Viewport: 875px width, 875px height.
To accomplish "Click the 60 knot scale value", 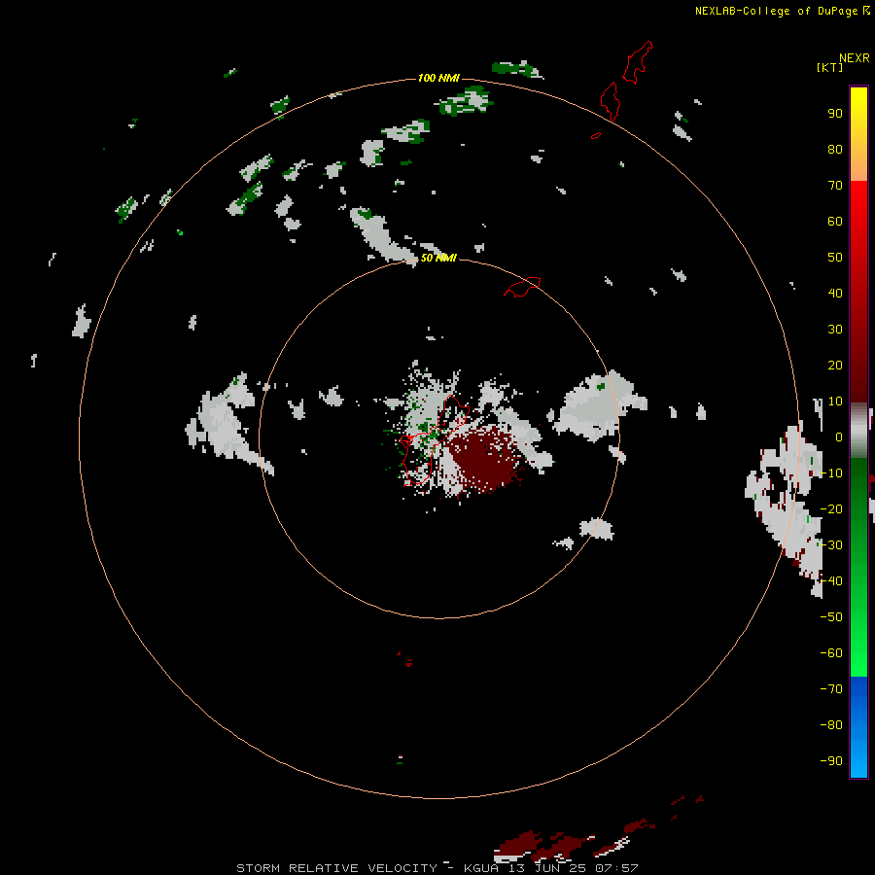I will point(835,222).
